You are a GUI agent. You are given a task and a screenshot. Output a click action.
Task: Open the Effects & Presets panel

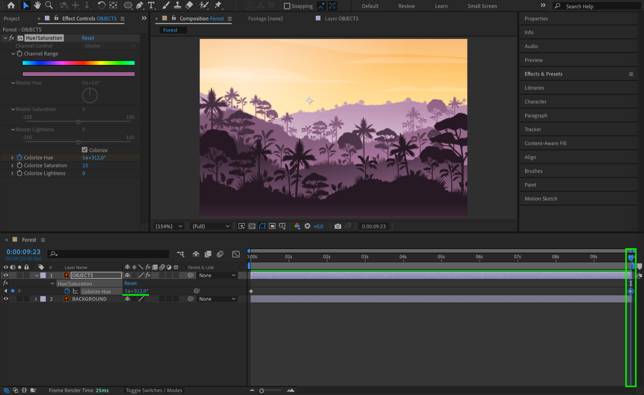tap(543, 74)
